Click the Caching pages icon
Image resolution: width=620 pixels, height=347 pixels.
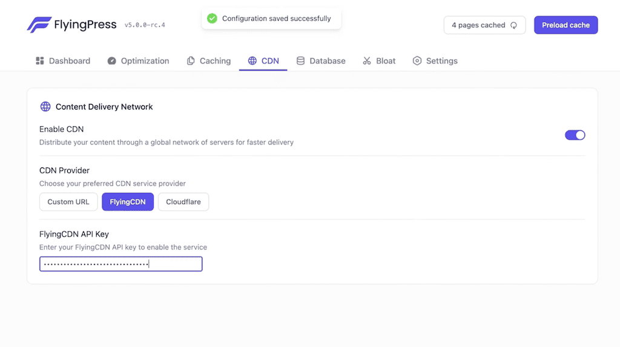pyautogui.click(x=191, y=61)
